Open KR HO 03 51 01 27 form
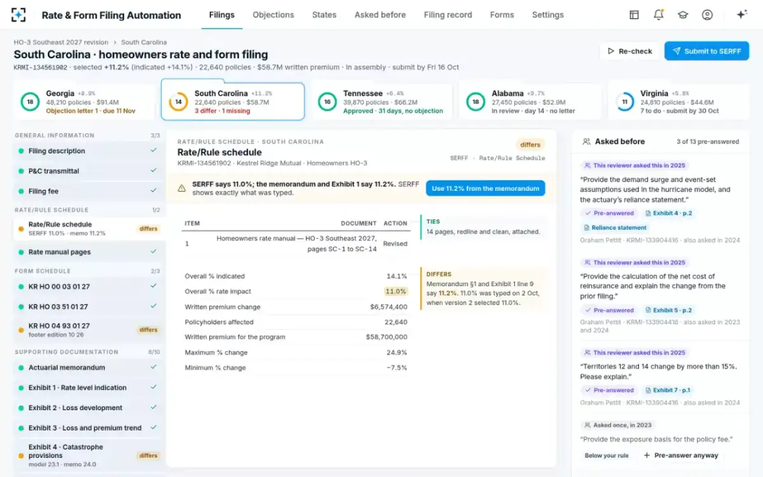763x477 pixels. click(x=88, y=307)
